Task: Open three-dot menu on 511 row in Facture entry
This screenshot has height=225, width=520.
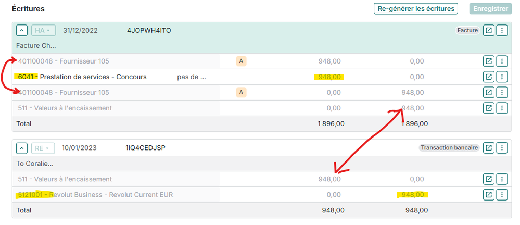Action: tap(502, 108)
